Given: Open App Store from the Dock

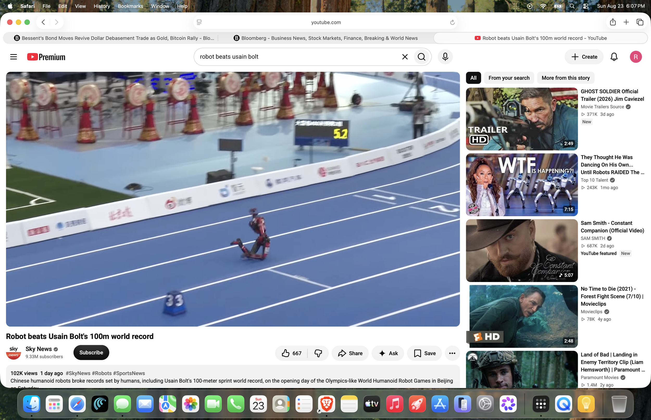Looking at the screenshot, I should tap(440, 404).
